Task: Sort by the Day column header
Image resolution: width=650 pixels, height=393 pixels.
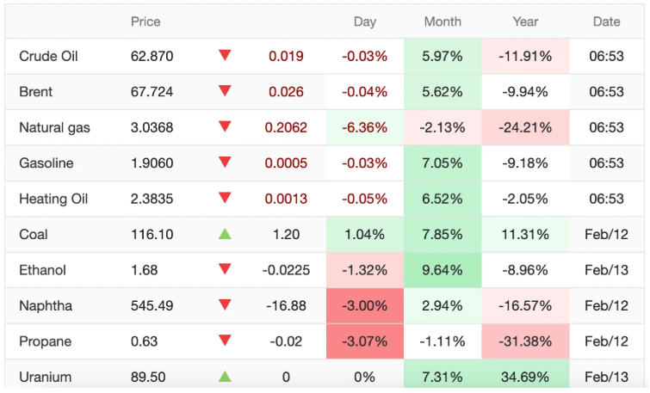Action: pos(365,21)
